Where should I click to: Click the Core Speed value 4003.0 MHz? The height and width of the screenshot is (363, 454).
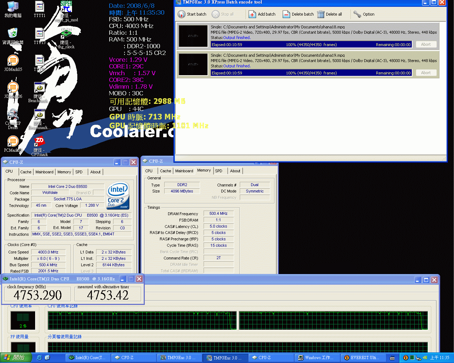48,252
